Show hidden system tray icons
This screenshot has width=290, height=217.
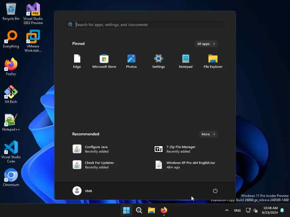[x=227, y=210]
